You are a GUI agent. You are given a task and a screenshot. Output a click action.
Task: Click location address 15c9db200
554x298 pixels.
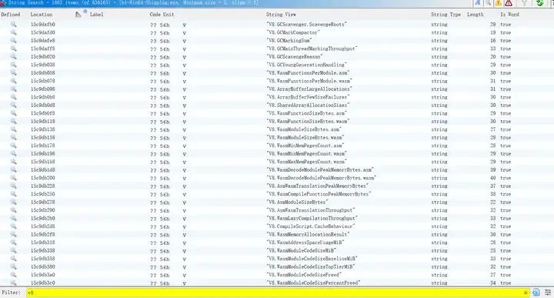(x=43, y=178)
